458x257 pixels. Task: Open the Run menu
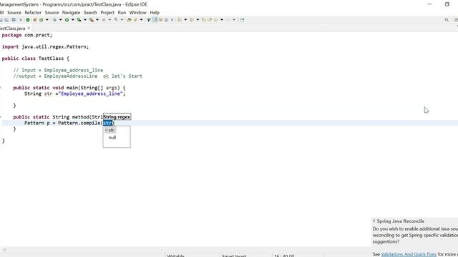(122, 13)
